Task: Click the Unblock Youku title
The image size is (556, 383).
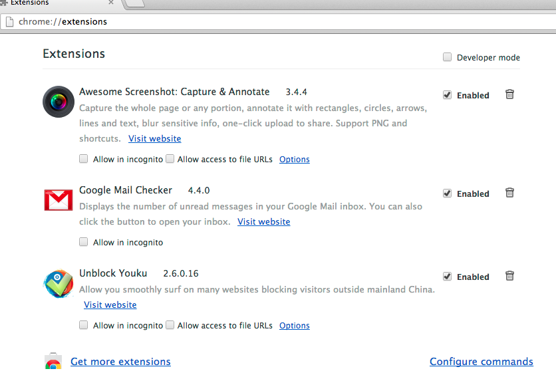Action: point(113,273)
